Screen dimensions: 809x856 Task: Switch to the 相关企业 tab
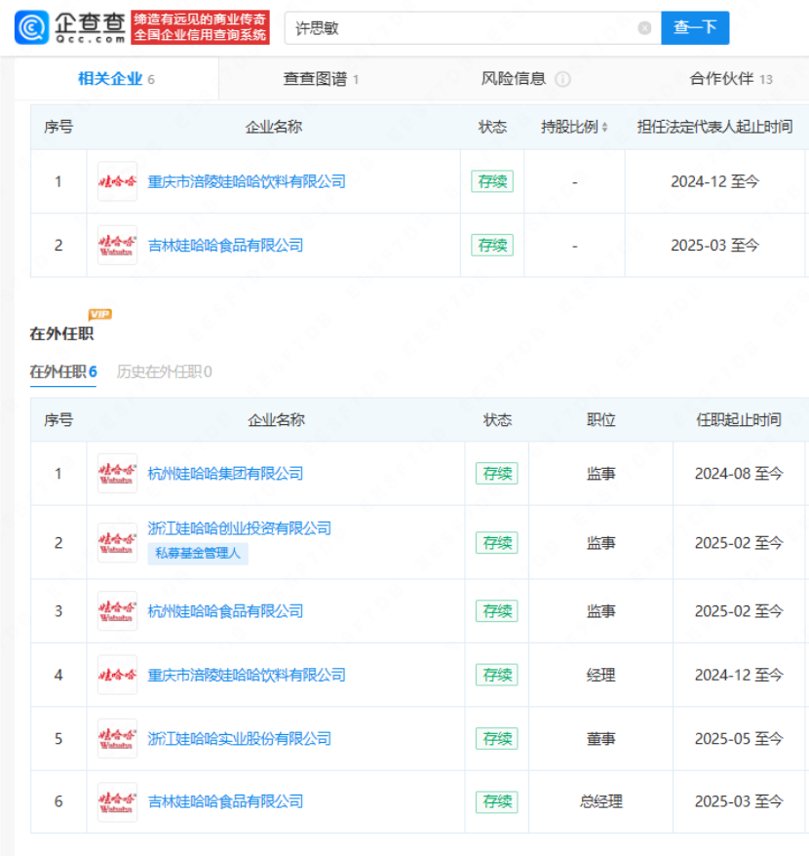[115, 79]
